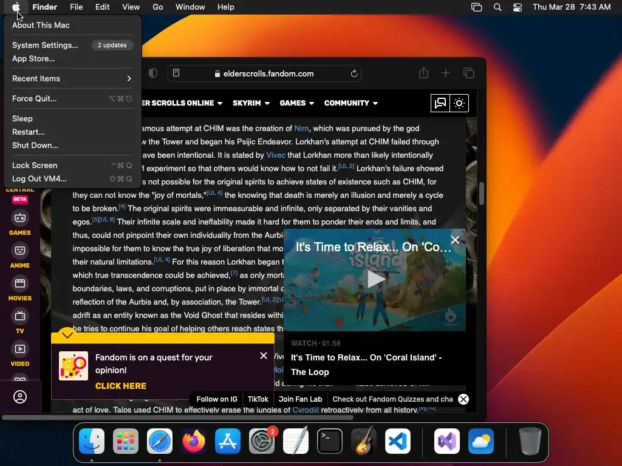Open a new Safari tab

tap(446, 73)
